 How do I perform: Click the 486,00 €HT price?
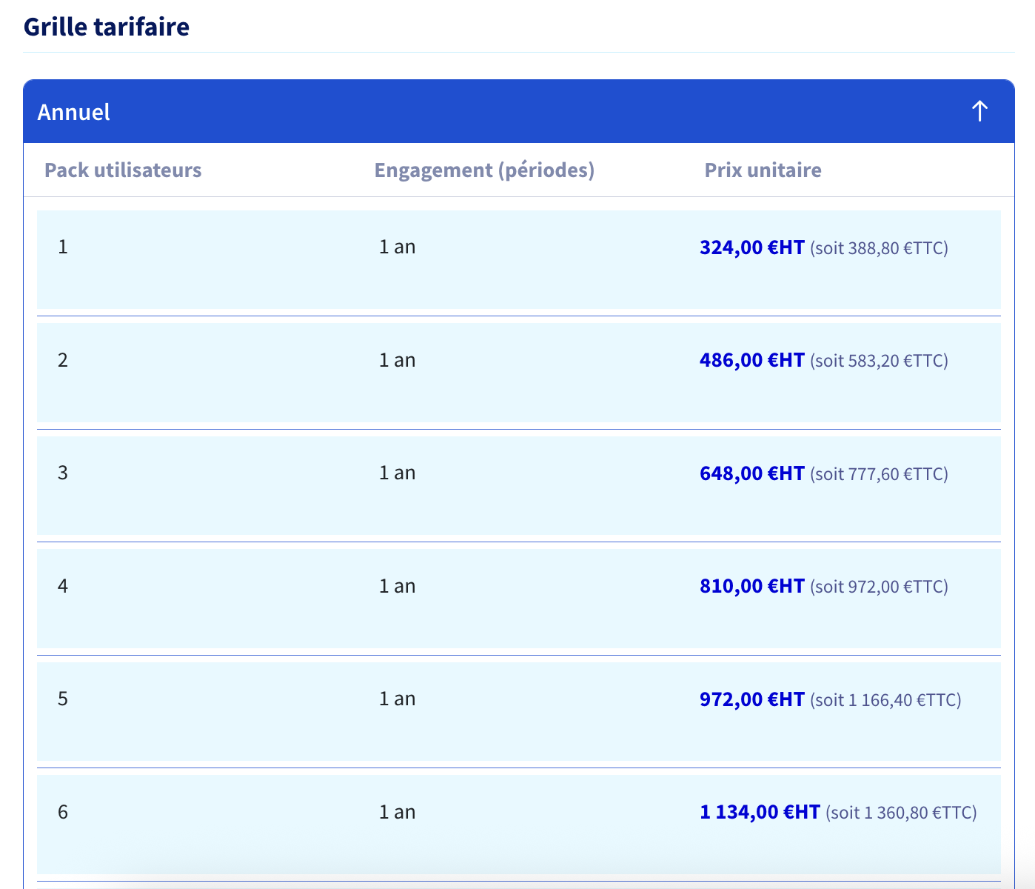coord(752,360)
